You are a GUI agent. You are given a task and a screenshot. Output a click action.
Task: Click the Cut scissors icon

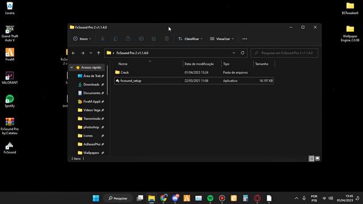103,39
